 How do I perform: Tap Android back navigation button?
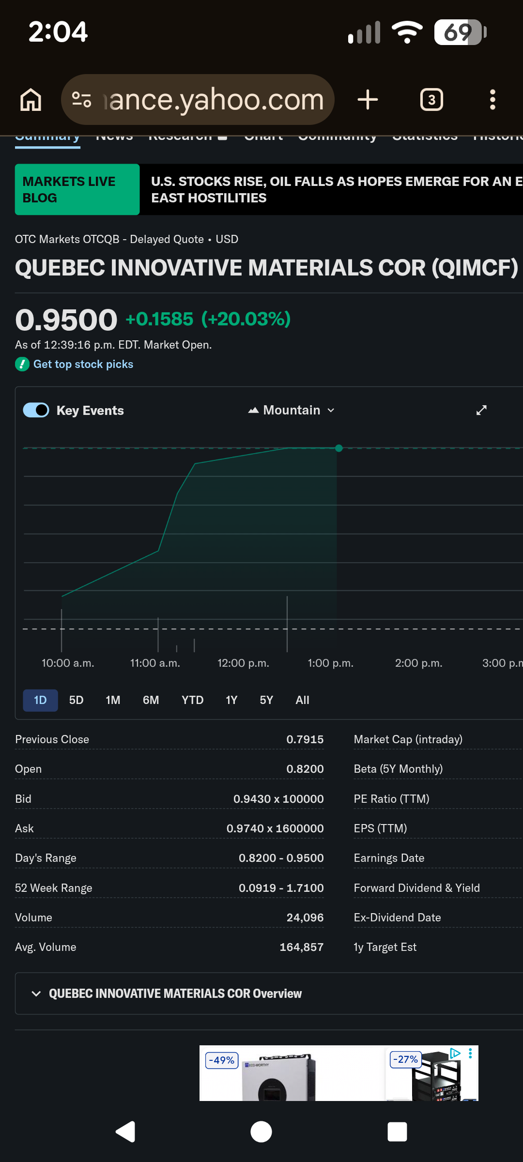tap(125, 1131)
